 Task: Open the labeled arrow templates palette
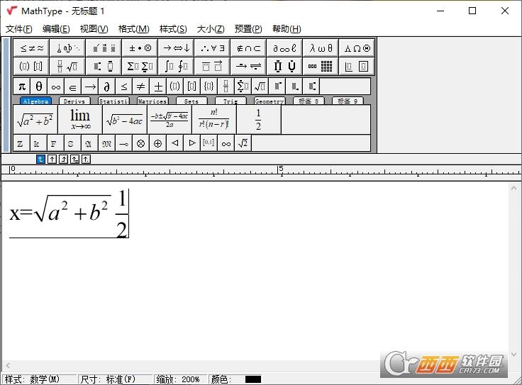tap(249, 66)
